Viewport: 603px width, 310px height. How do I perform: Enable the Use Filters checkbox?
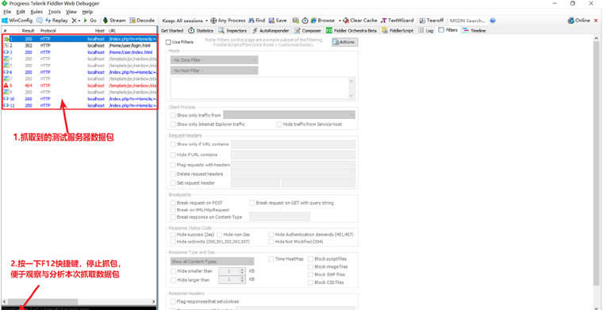click(x=168, y=42)
